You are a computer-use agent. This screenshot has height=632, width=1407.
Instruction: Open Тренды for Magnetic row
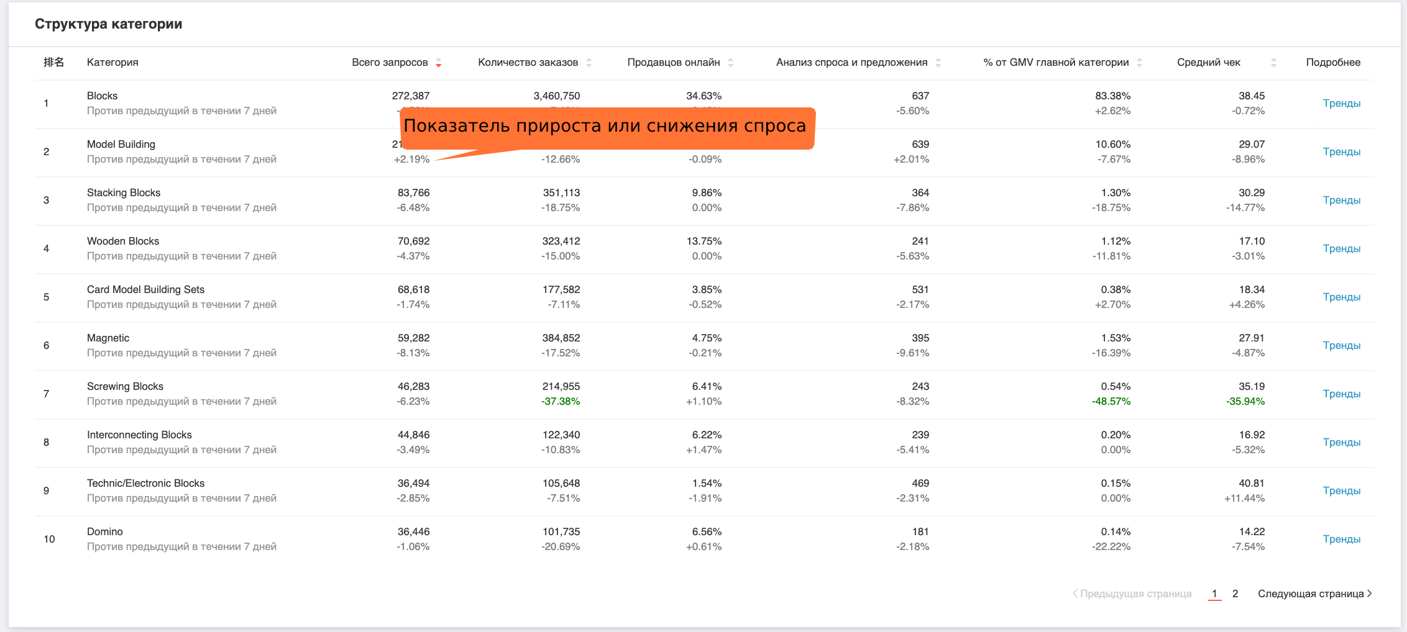(x=1341, y=345)
